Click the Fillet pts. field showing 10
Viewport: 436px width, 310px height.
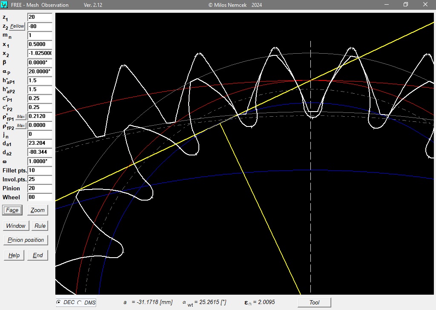point(40,170)
